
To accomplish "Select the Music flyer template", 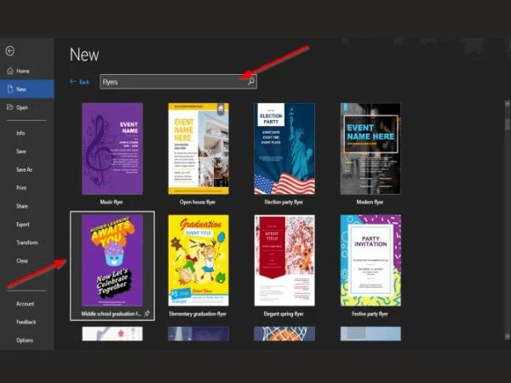I will point(112,149).
